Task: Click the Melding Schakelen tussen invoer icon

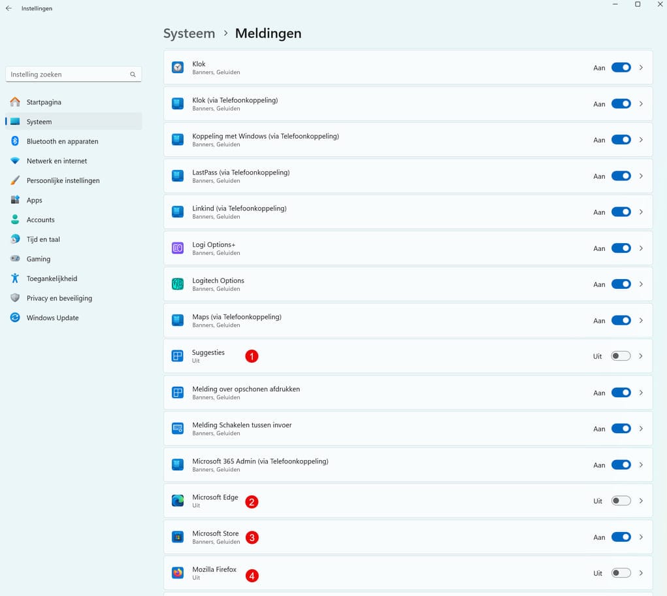Action: pos(178,429)
